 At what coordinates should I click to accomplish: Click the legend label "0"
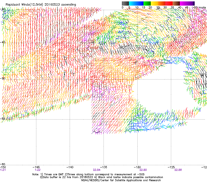pos(123,8)
